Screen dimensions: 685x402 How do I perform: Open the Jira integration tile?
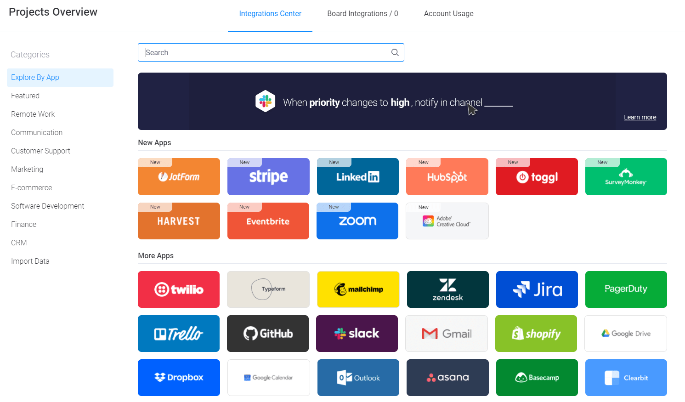pos(537,289)
